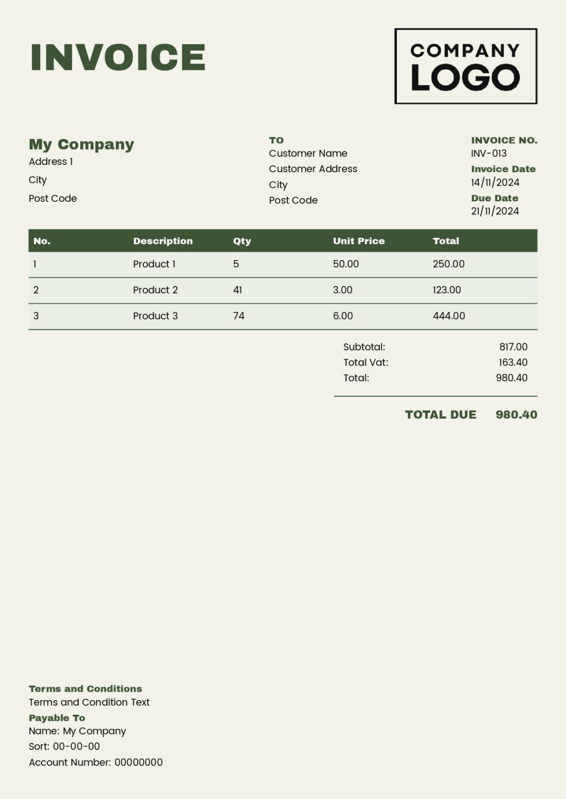Select the Qty column header
This screenshot has width=566, height=799.
242,241
